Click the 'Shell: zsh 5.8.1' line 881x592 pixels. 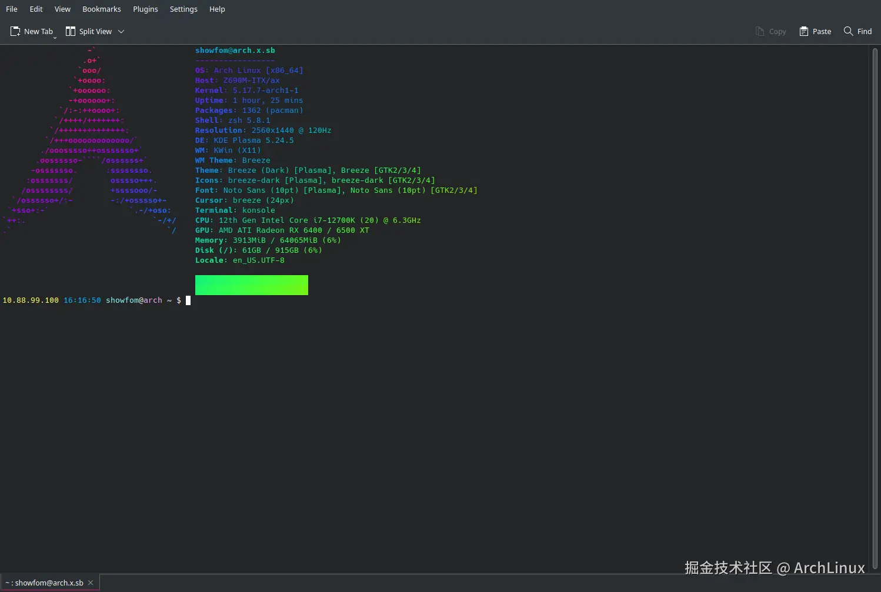coord(233,121)
